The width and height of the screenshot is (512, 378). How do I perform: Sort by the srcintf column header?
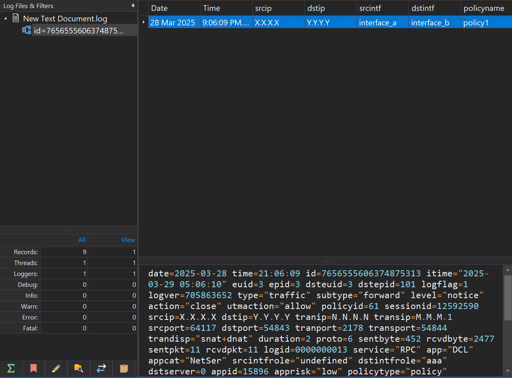tap(382, 8)
